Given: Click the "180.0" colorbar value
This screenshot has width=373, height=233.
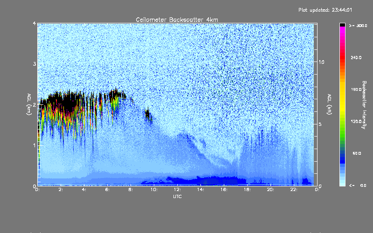Looking at the screenshot, I should point(356,89).
